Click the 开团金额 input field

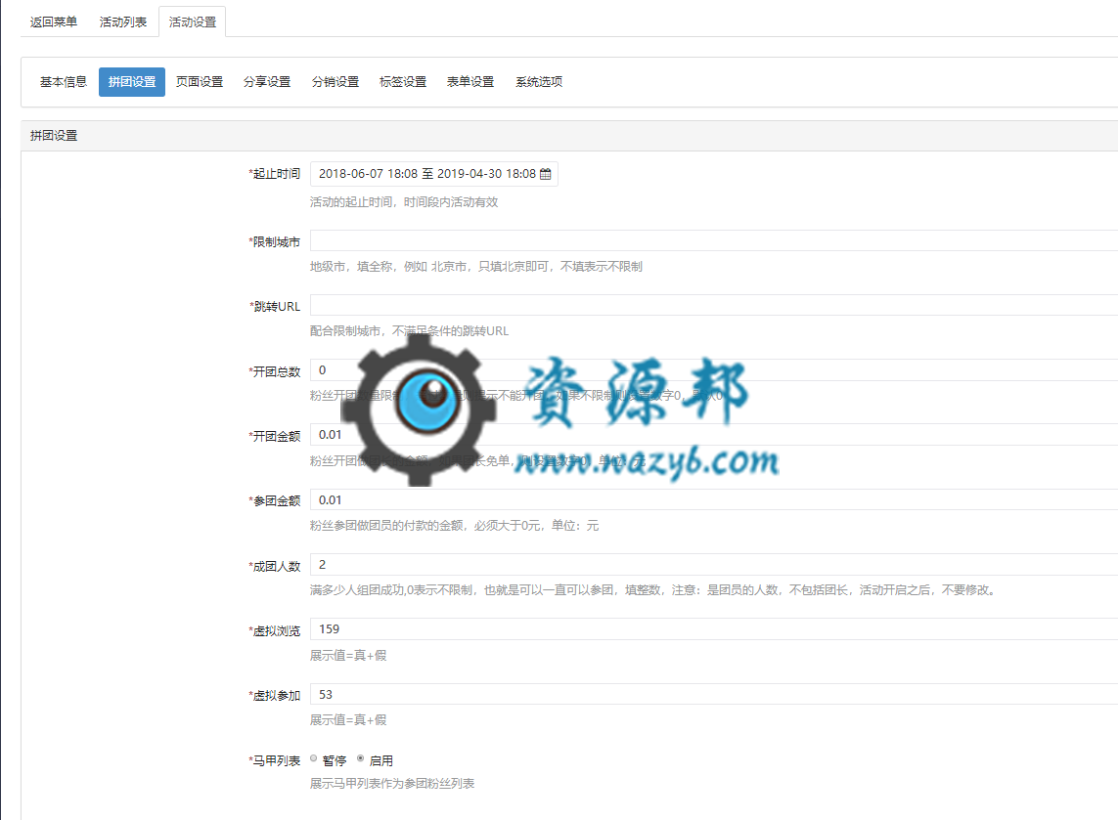(x=714, y=435)
